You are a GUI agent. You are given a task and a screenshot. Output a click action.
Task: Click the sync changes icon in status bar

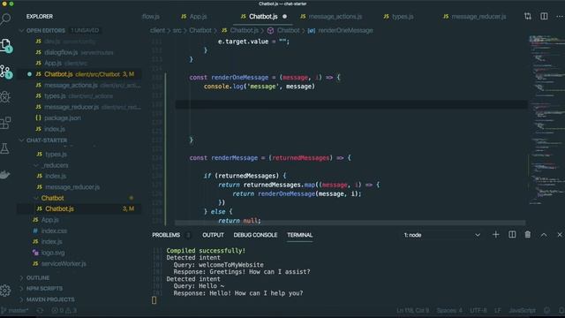click(x=40, y=310)
